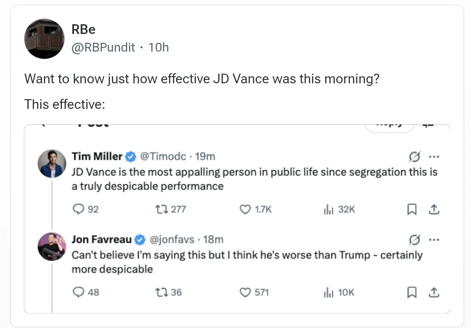Like Jon Favreau's post with heart icon
The height and width of the screenshot is (328, 471).
pos(245,292)
